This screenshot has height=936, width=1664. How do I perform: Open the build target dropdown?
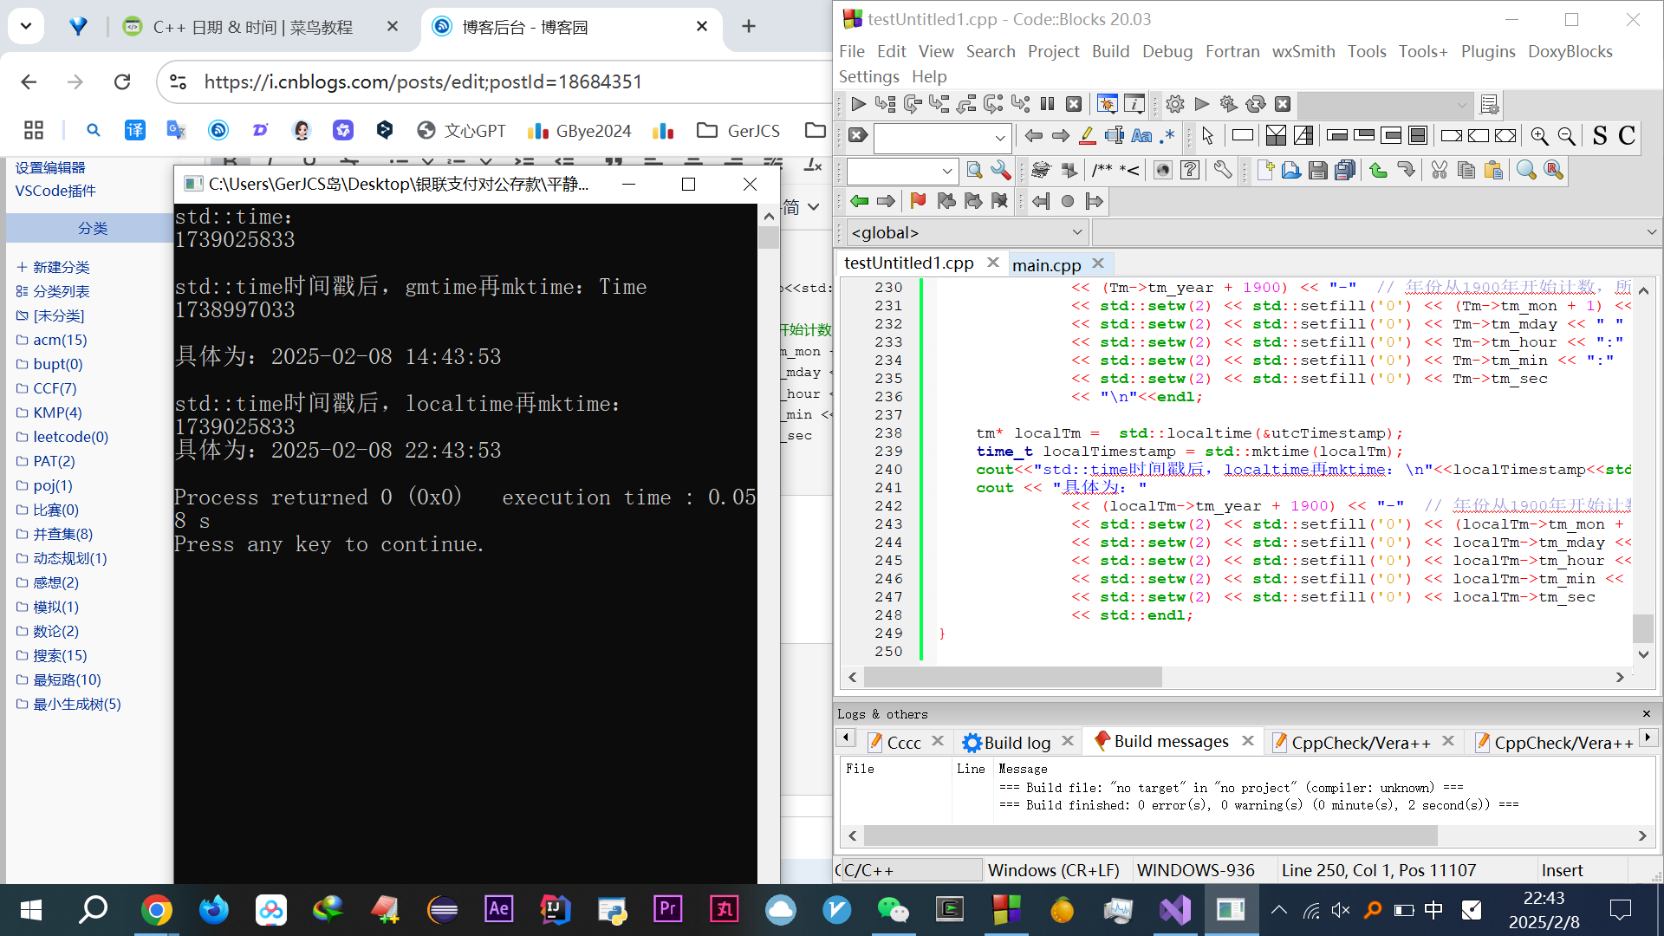(1461, 105)
